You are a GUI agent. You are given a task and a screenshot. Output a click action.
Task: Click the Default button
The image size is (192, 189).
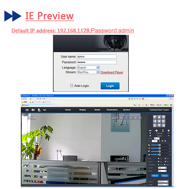coord(165,176)
